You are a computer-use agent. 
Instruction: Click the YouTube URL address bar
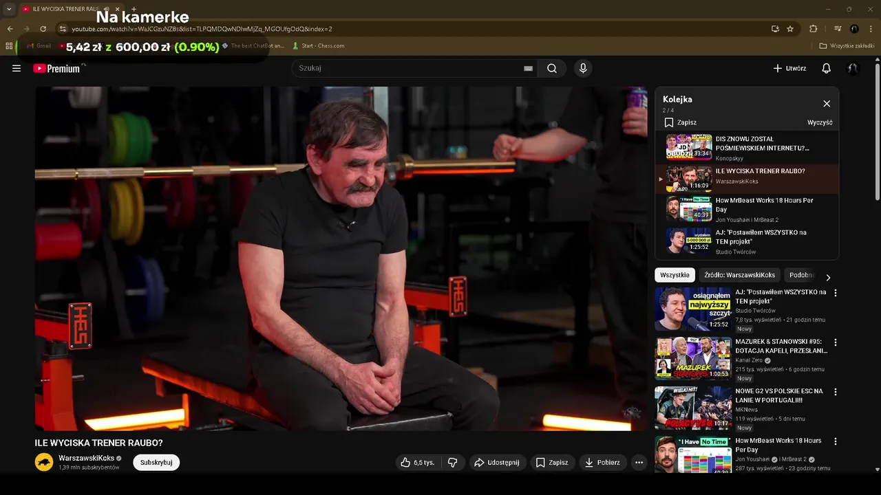pos(413,29)
